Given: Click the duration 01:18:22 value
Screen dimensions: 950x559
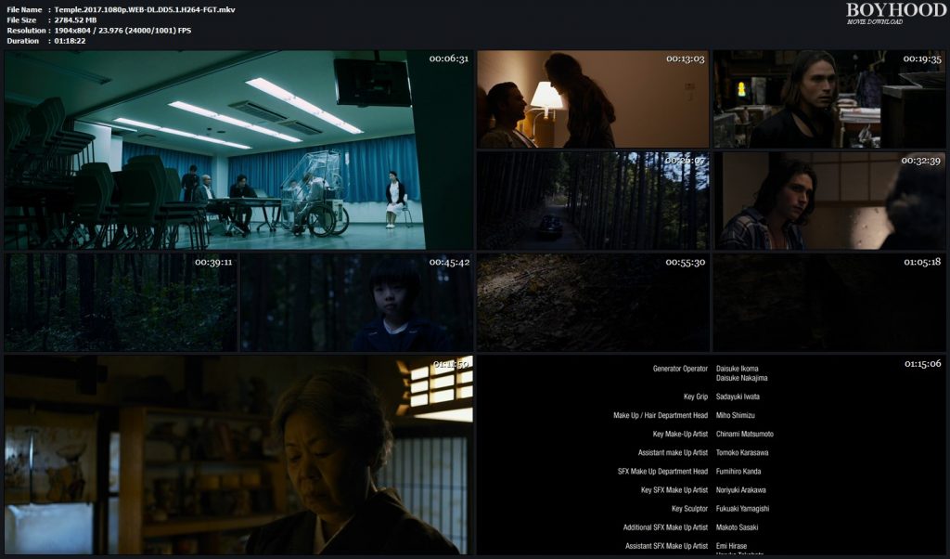Looking at the screenshot, I should [71, 41].
